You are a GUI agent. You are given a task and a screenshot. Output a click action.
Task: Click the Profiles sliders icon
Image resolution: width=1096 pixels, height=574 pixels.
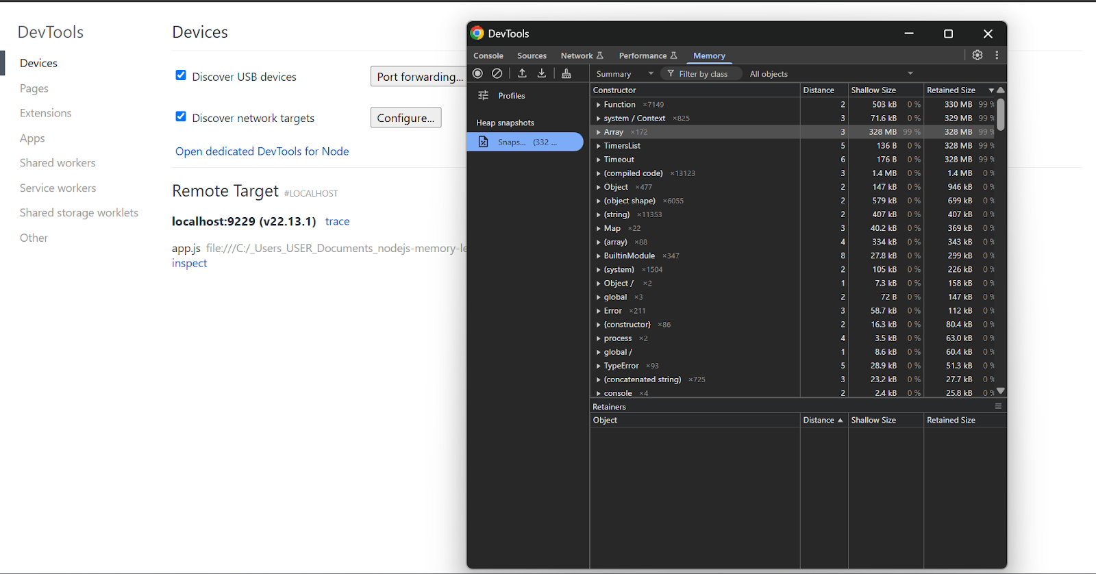pos(483,95)
